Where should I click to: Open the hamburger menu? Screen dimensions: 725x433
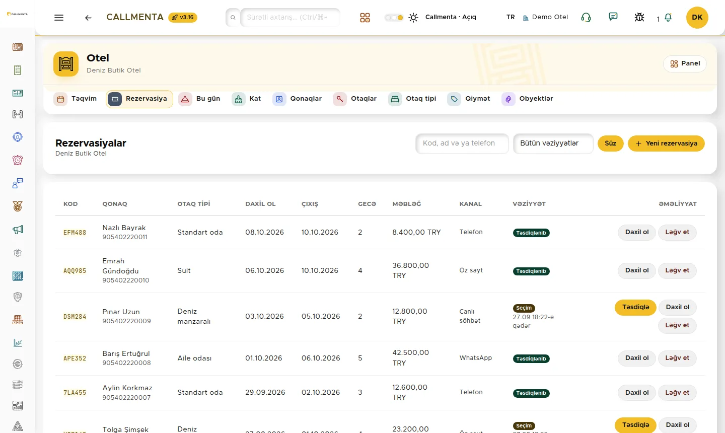(x=59, y=18)
